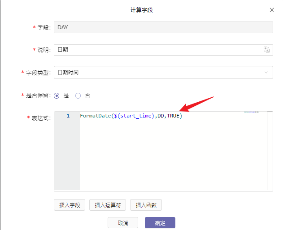The height and width of the screenshot is (230, 283).
Task: Click the 取消 button
Action: tap(123, 223)
